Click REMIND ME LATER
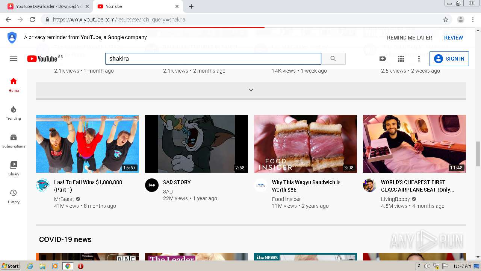Viewport: 481px width, 271px height. pos(410,38)
